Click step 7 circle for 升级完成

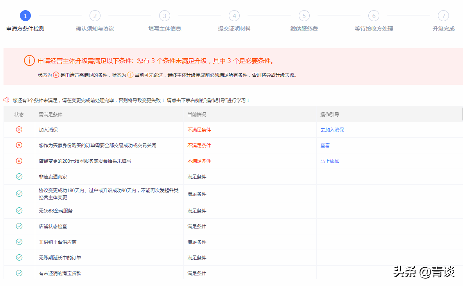443,16
